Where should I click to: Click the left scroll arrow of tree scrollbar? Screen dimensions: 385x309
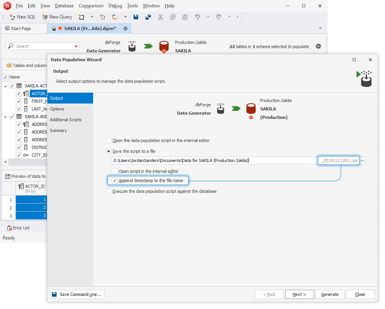tap(5, 162)
